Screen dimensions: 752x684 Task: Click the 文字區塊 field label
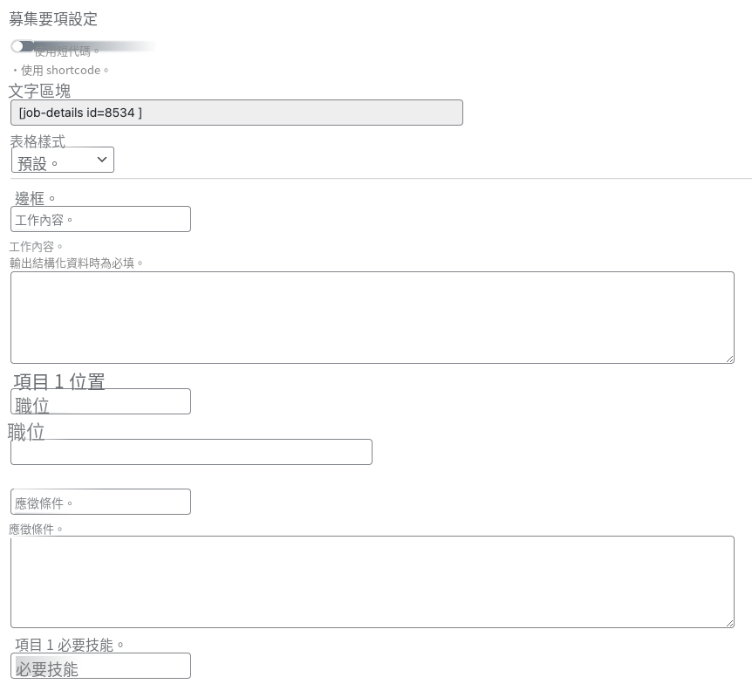tap(40, 91)
